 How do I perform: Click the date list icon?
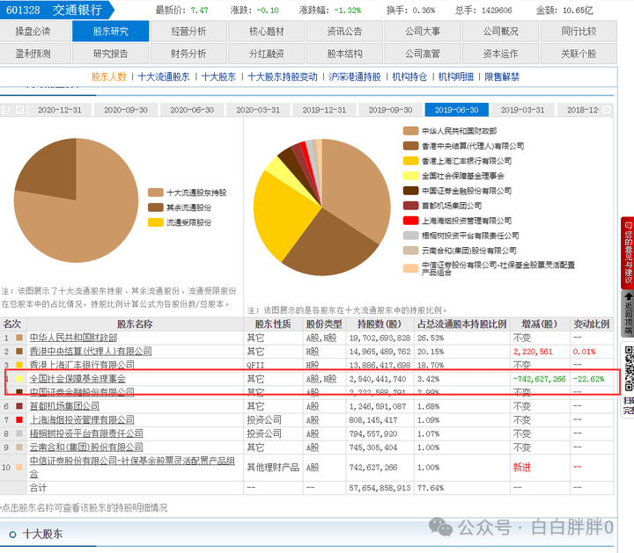5,110
